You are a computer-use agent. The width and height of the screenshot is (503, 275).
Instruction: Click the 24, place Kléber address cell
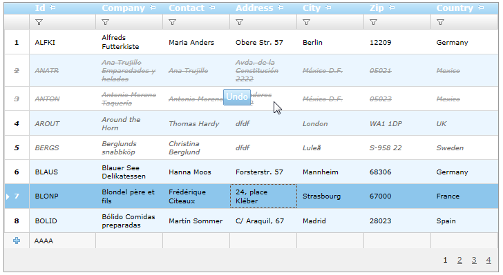pyautogui.click(x=263, y=196)
